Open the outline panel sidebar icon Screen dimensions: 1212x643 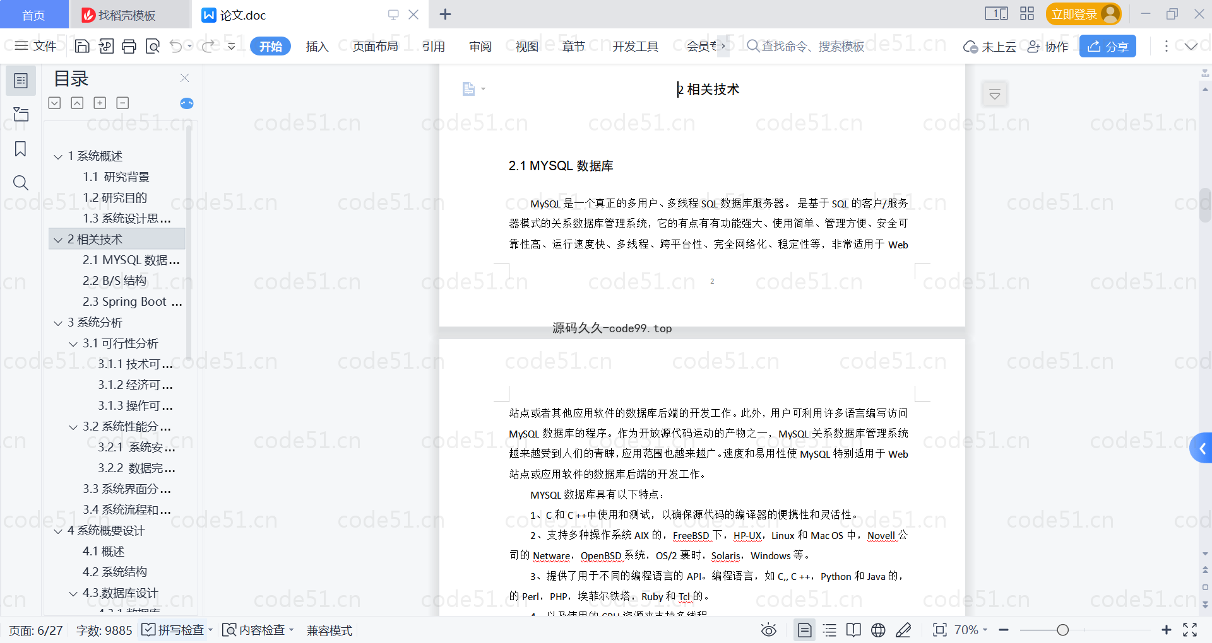[x=21, y=81]
